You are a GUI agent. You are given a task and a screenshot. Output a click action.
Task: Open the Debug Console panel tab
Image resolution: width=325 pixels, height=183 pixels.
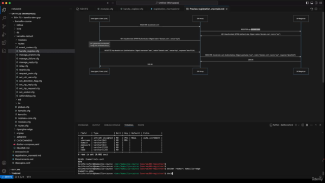[x=112, y=125]
